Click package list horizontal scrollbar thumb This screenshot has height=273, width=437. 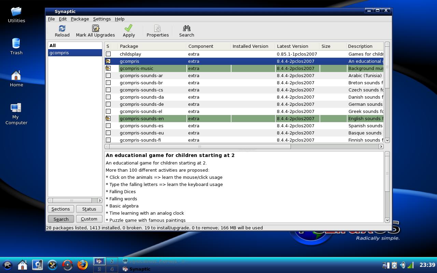[200, 146]
